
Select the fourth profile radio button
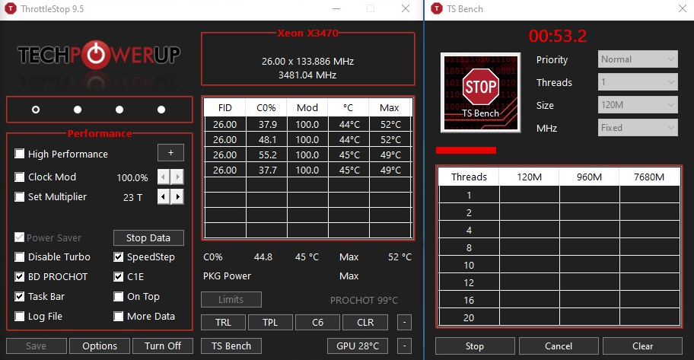coord(161,110)
